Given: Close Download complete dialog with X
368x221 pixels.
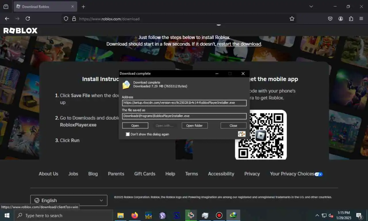Looking at the screenshot, I should (243, 73).
